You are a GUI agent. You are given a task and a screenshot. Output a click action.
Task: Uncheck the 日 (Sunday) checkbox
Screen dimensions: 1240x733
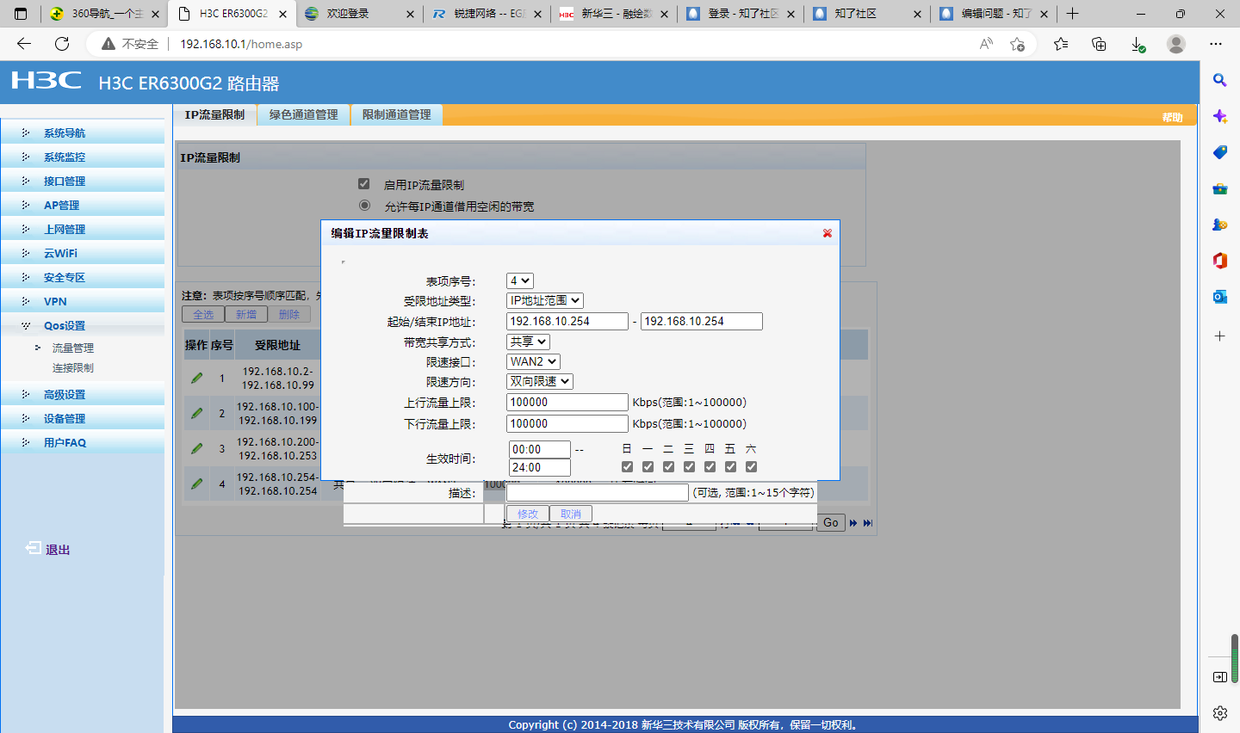pos(627,467)
